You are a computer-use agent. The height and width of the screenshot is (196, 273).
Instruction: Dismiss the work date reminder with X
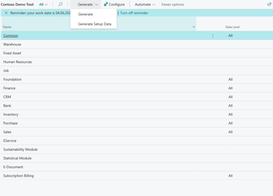click(x=6, y=13)
